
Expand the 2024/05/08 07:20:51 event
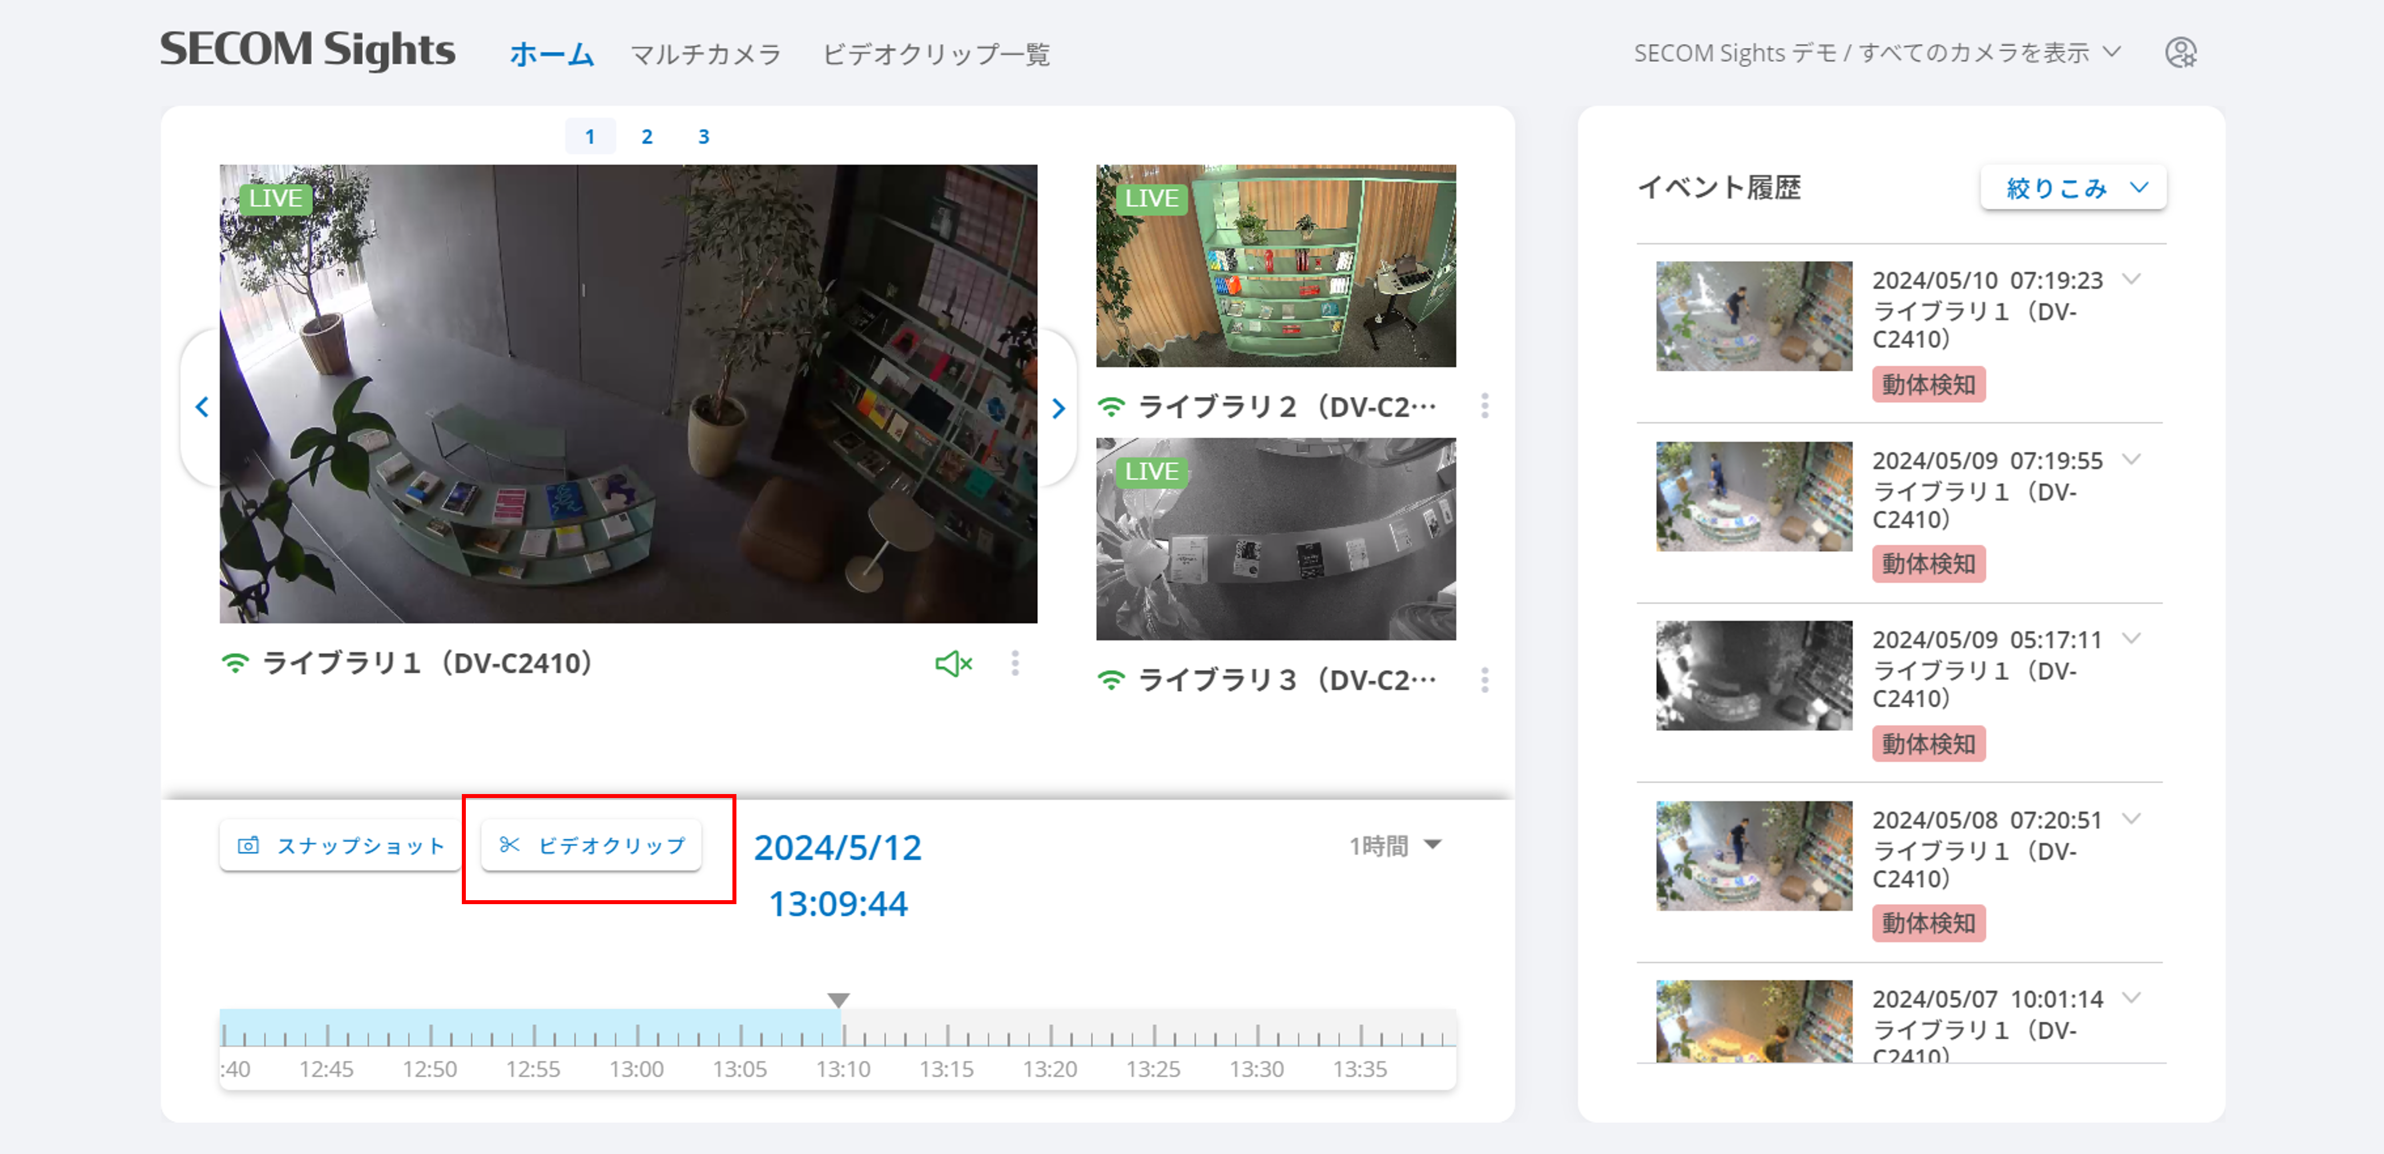(x=2131, y=819)
